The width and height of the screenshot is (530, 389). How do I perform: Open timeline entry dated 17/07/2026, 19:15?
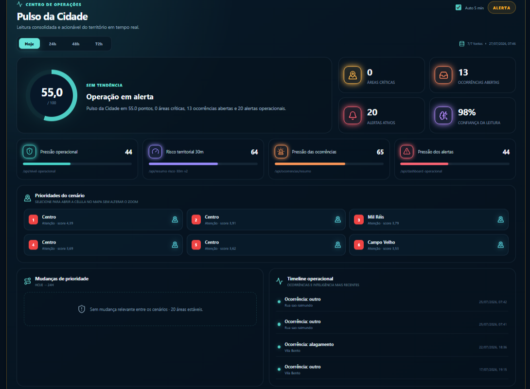click(x=392, y=370)
